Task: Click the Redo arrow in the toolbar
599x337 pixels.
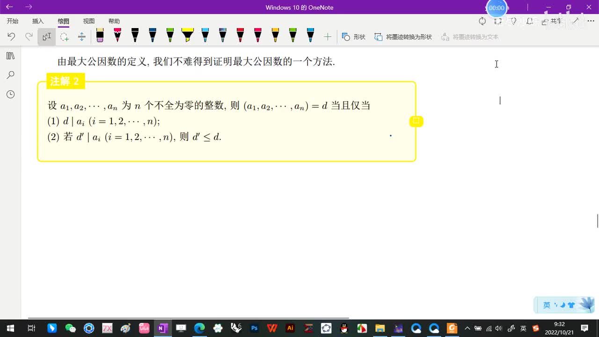Action: pos(29,37)
